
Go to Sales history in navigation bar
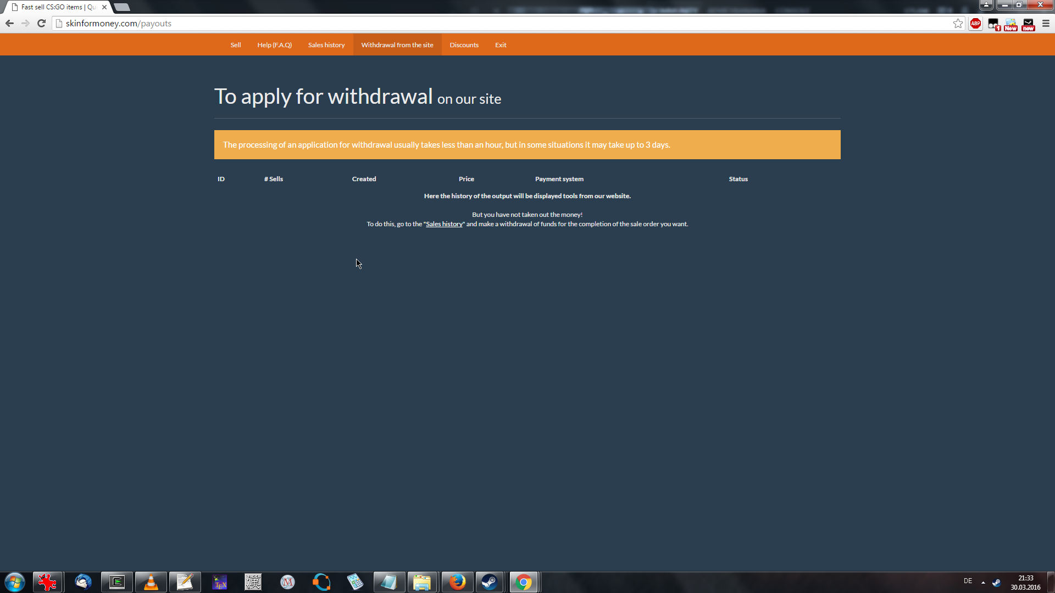click(x=326, y=45)
